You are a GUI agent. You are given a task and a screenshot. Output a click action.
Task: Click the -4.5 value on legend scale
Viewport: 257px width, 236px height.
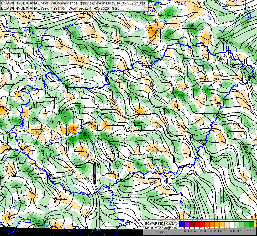(189, 231)
